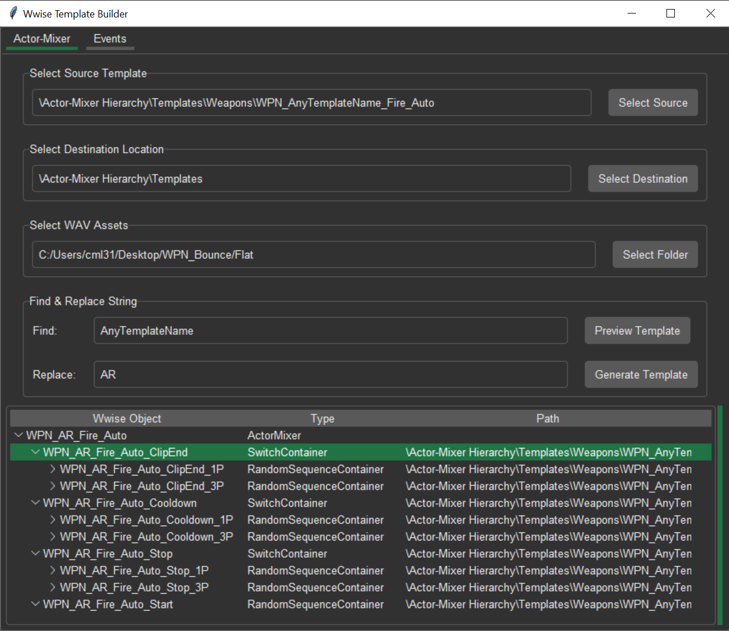Select the WPN_AR_Fire_Auto_ClipEnd_1P row
This screenshot has width=729, height=631.
click(x=361, y=469)
